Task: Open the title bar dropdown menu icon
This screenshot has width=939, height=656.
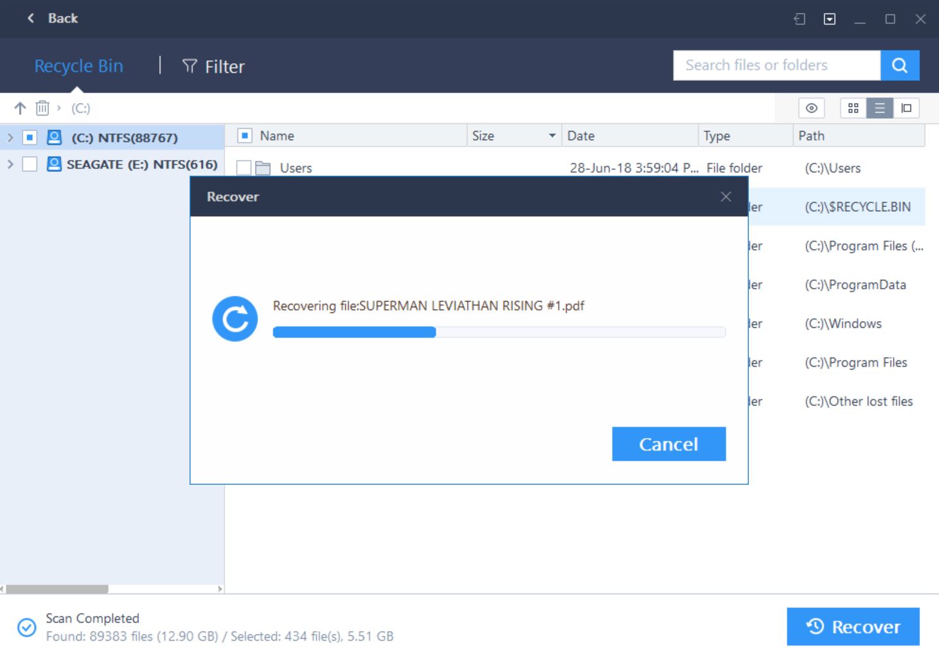Action: 830,19
